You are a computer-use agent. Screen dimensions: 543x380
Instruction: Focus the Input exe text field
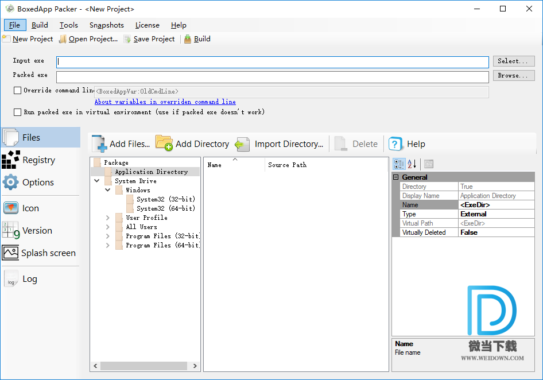point(273,62)
